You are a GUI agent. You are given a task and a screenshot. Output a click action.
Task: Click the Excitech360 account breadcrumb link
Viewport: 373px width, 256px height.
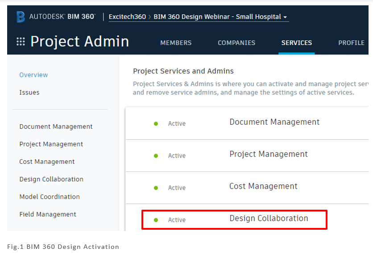pos(127,17)
